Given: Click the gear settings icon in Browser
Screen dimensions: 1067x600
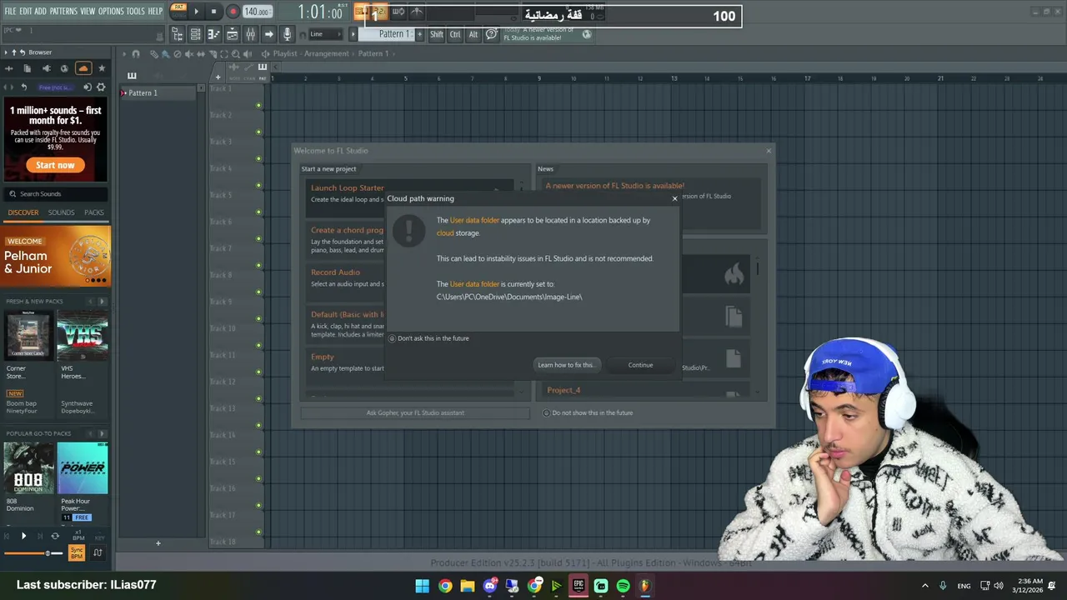Looking at the screenshot, I should [101, 87].
